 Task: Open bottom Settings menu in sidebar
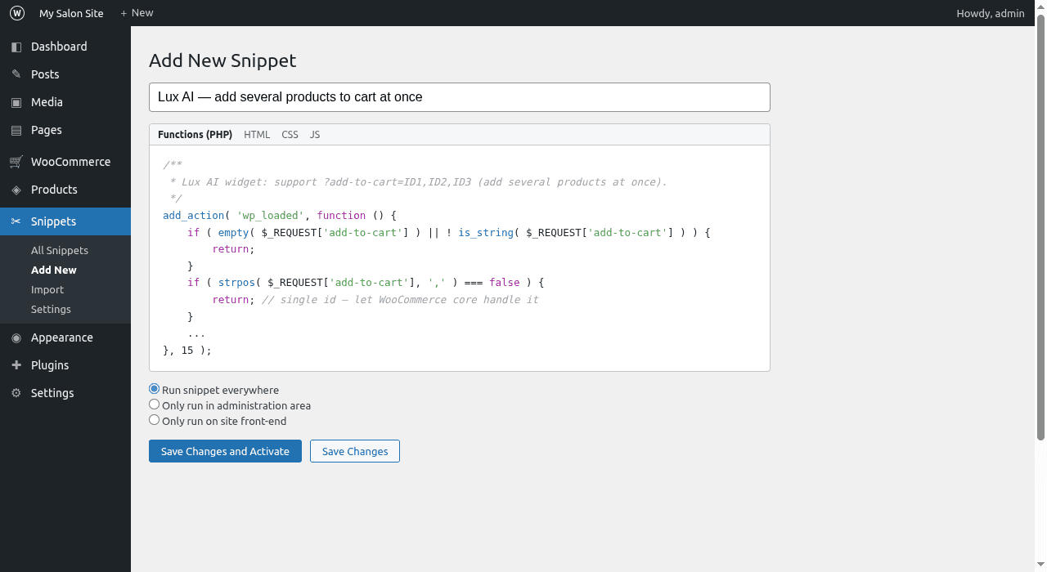tap(65, 393)
